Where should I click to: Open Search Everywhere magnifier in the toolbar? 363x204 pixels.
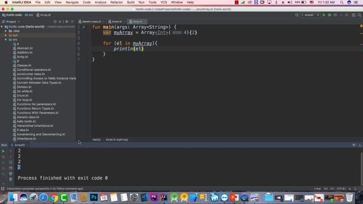[359, 15]
